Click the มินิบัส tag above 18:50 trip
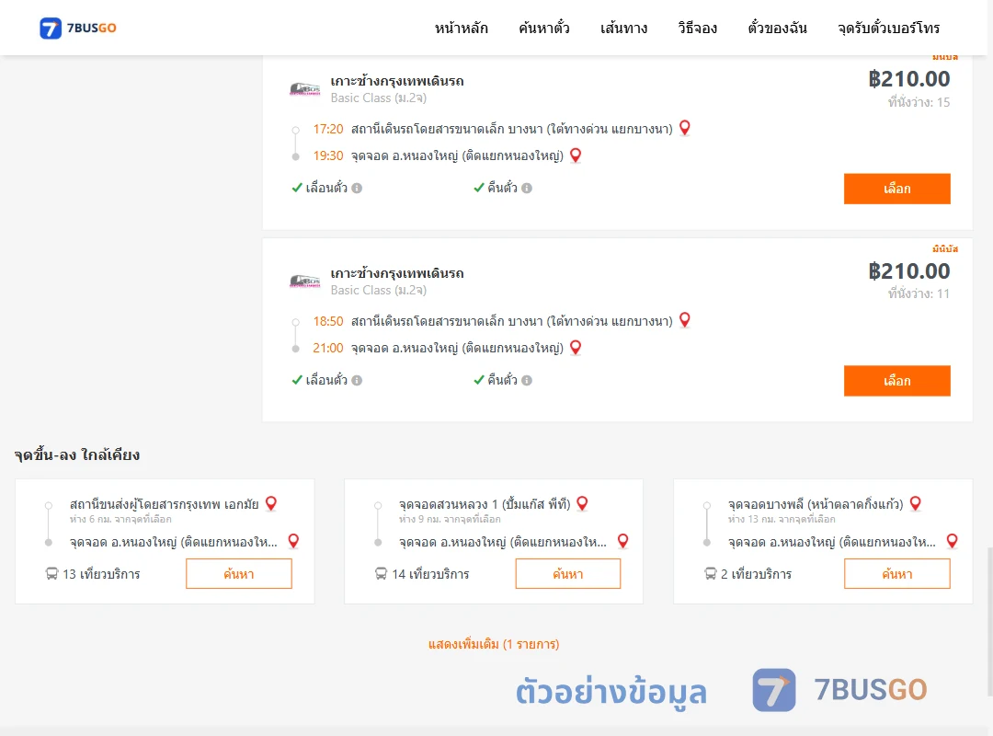This screenshot has width=993, height=736. (x=945, y=248)
